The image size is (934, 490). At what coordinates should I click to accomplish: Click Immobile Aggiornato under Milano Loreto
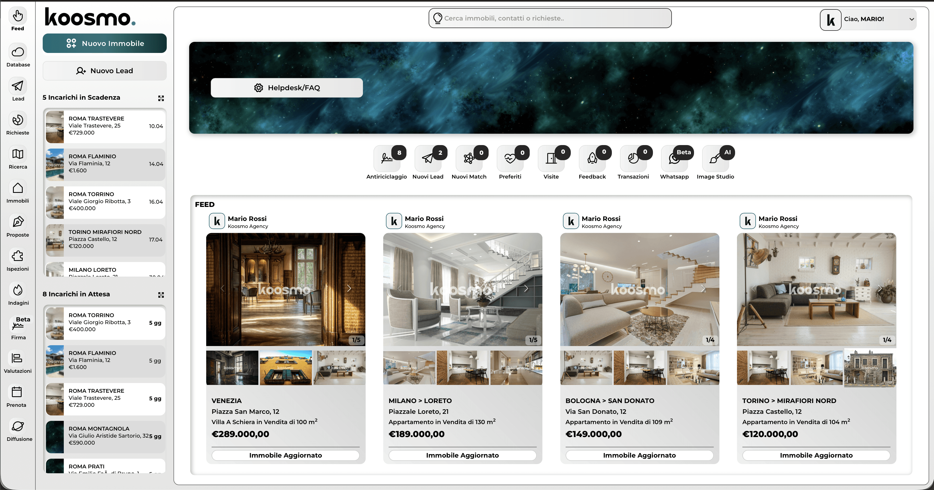pyautogui.click(x=463, y=455)
